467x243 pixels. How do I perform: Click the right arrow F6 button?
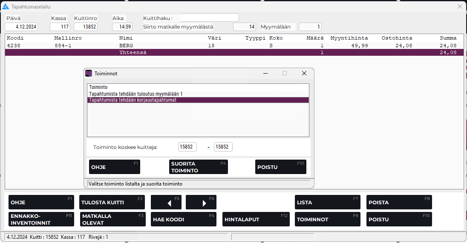click(201, 203)
